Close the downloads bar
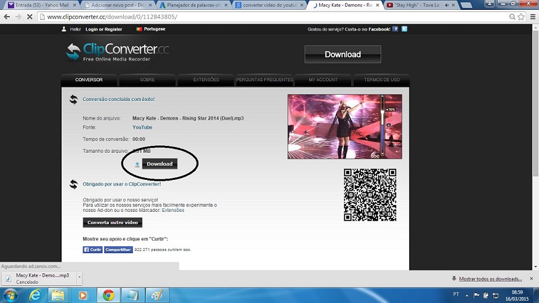 pyautogui.click(x=532, y=278)
